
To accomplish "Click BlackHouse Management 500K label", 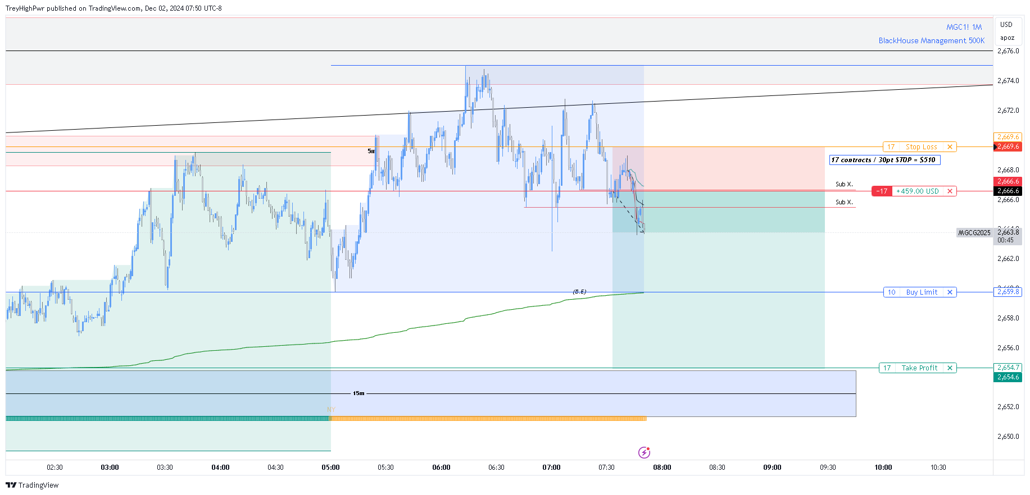I will 932,40.
